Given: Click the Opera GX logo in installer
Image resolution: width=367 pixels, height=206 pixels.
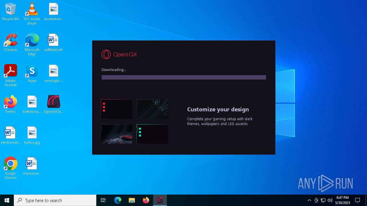Looking at the screenshot, I should click(x=119, y=54).
